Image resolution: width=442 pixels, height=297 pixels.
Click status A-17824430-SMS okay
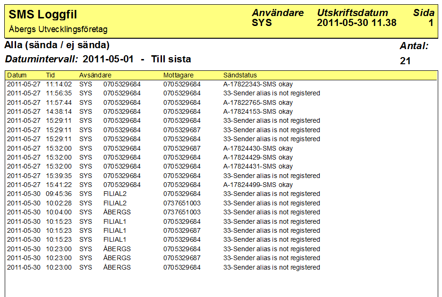pyautogui.click(x=258, y=148)
